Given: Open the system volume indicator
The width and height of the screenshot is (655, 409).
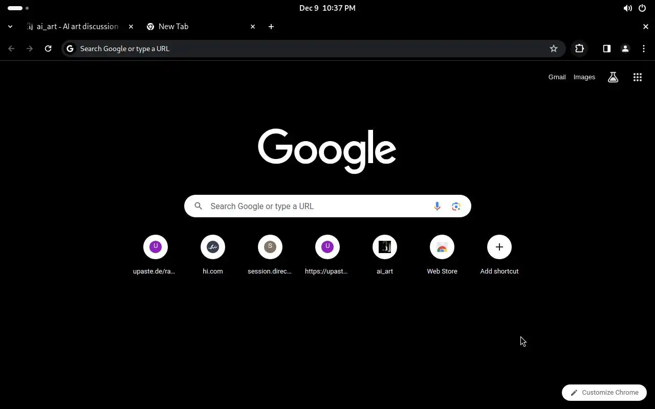Looking at the screenshot, I should click(x=627, y=8).
